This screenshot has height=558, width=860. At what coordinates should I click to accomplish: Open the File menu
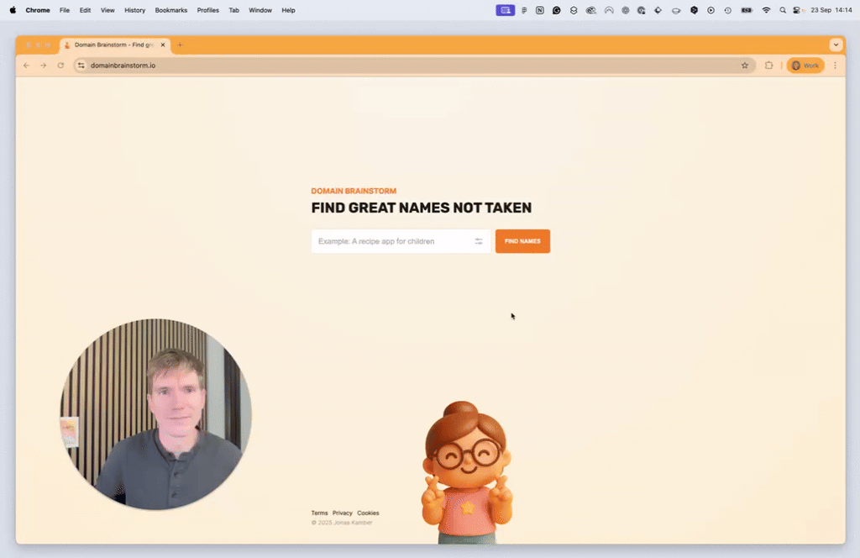click(x=65, y=10)
